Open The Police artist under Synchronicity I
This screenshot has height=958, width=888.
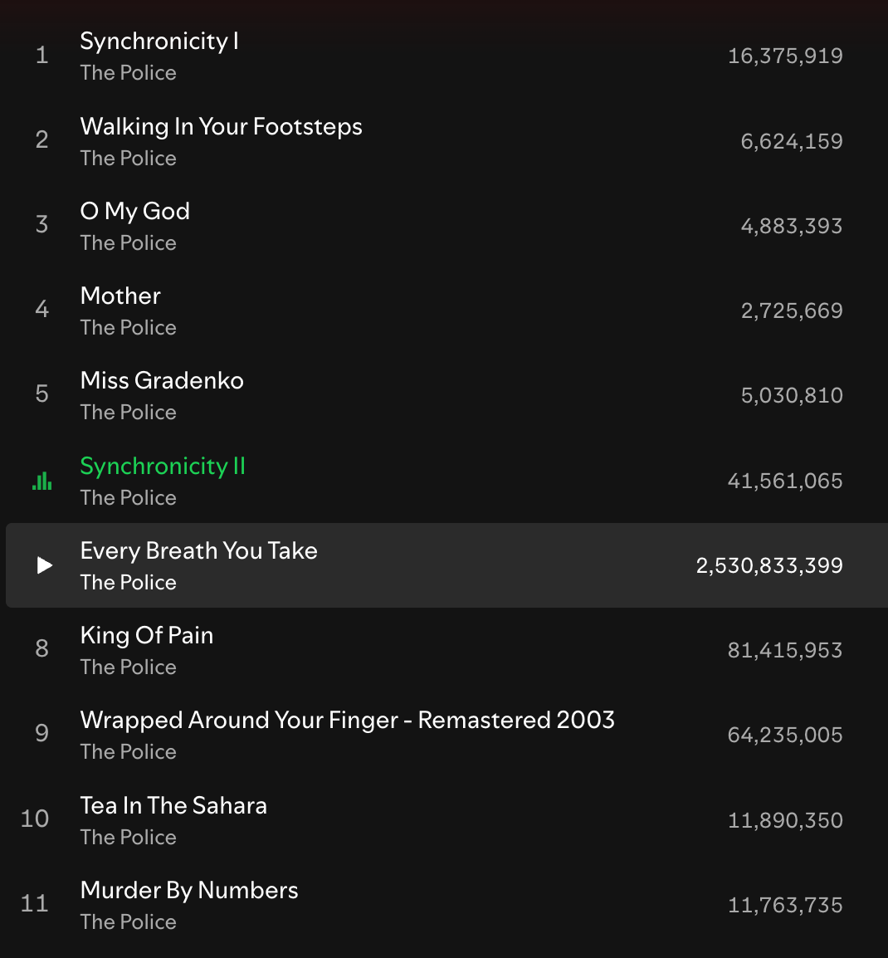129,73
